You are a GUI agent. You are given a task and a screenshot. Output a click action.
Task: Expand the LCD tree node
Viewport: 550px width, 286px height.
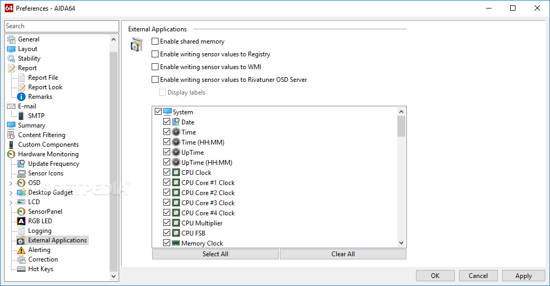11,202
